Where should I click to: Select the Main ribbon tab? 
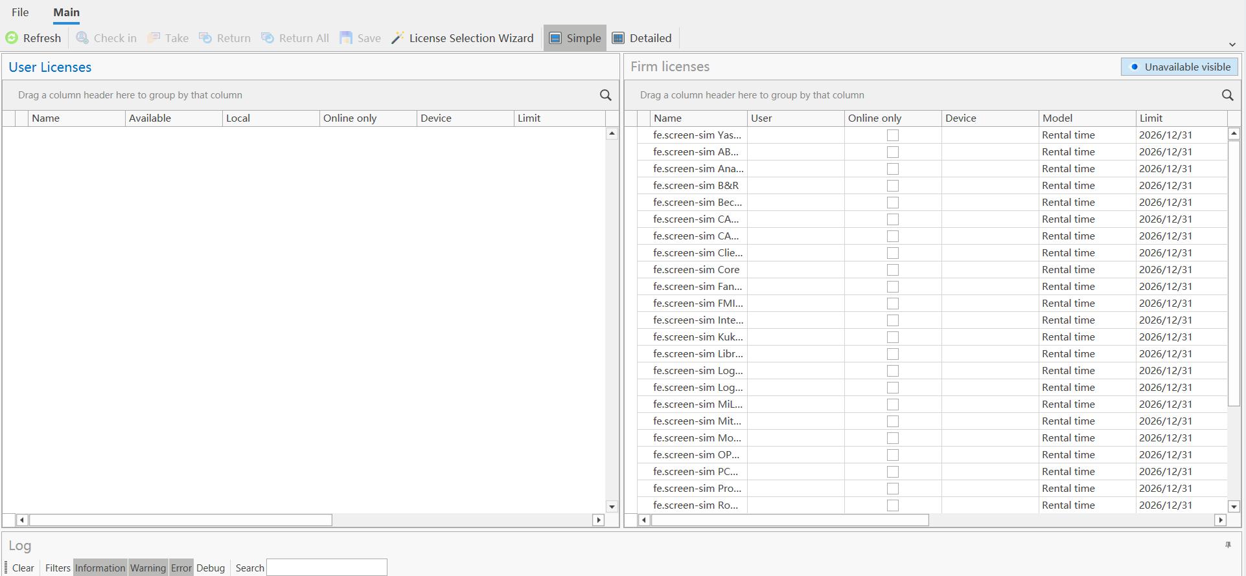pos(67,12)
